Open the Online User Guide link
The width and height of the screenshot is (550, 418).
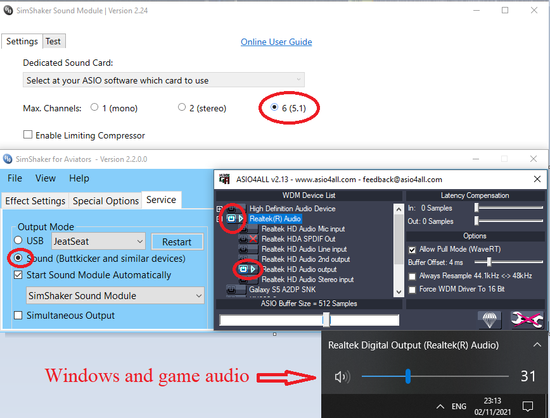tap(276, 42)
